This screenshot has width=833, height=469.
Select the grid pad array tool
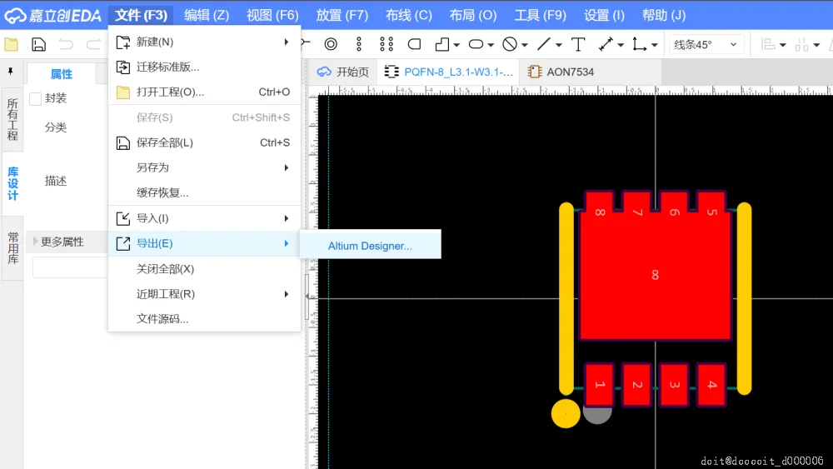point(387,44)
